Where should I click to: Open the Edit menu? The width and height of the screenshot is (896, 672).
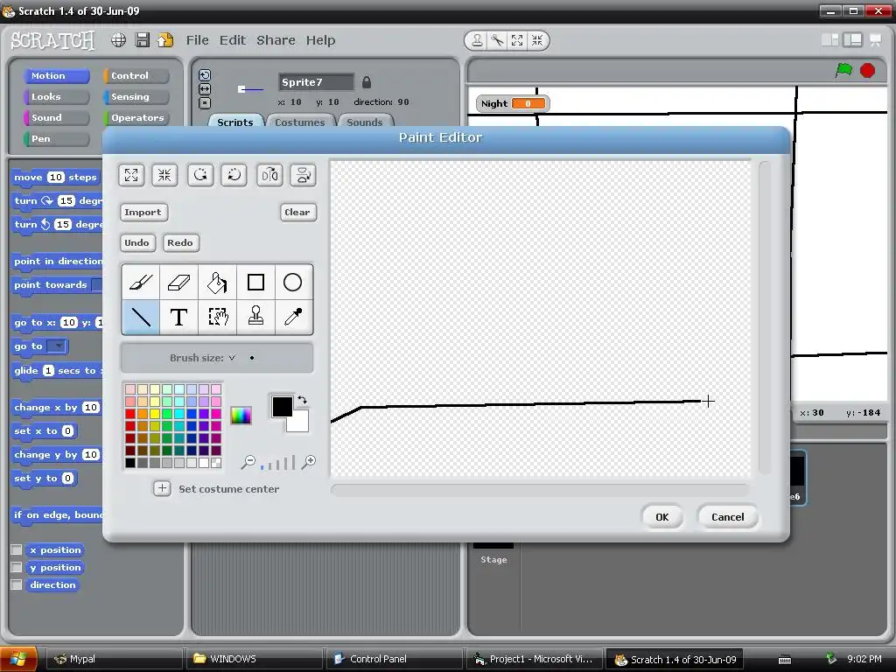233,40
